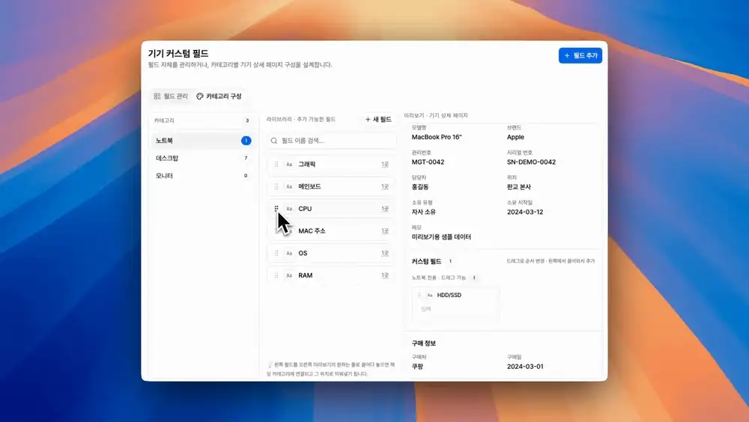
Task: Click the 구매 정보 section heading
Action: point(424,343)
